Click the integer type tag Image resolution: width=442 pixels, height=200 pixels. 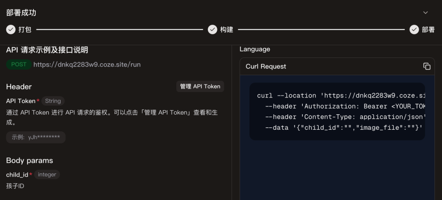pos(47,175)
